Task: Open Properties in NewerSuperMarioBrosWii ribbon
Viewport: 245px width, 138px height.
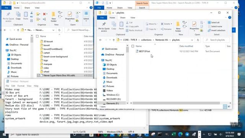Action: [x=70, y=16]
